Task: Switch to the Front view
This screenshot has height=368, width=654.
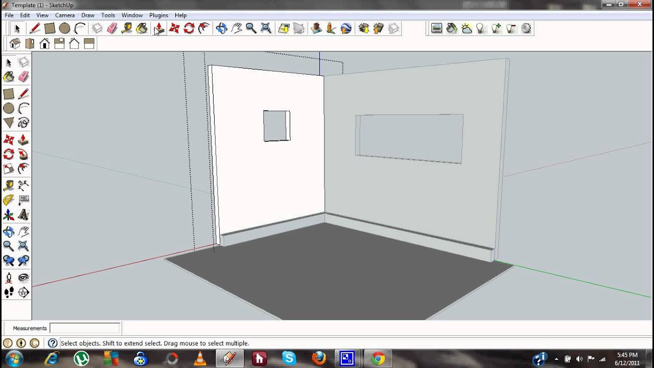Action: [x=44, y=44]
